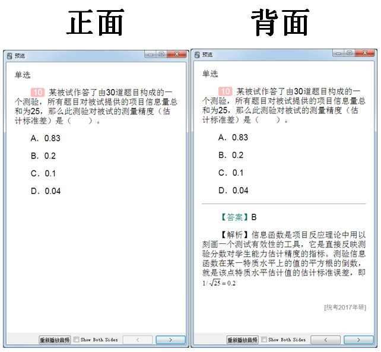Minimize the left preview window
The width and height of the screenshot is (381, 352).
point(150,54)
